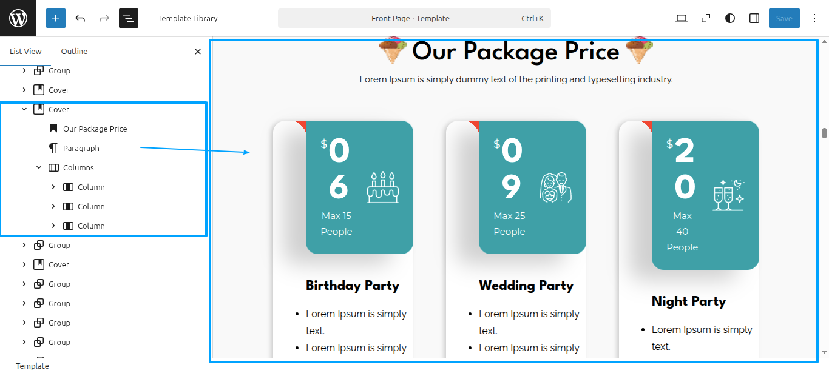Screen dimensions: 829x373
Task: Toggle the Document Overview list icon
Action: point(129,18)
